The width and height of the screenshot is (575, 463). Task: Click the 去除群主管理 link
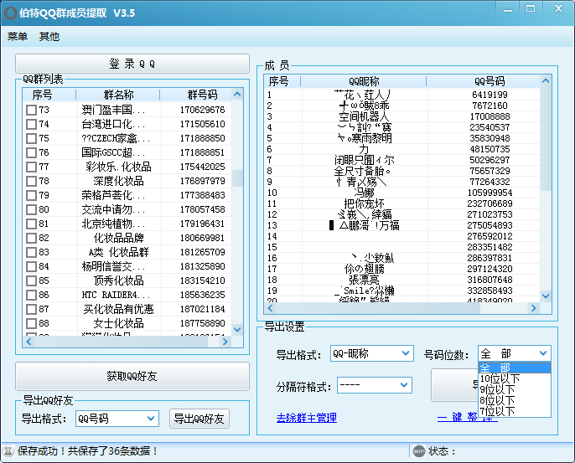coord(306,417)
